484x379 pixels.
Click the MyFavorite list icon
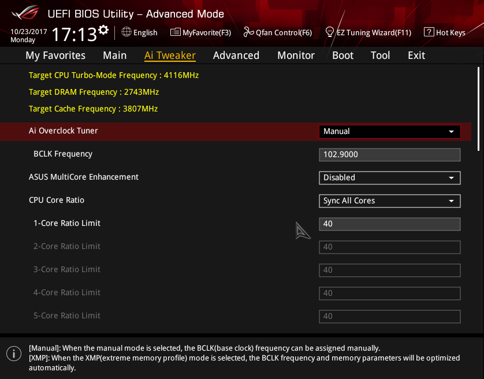(x=176, y=32)
